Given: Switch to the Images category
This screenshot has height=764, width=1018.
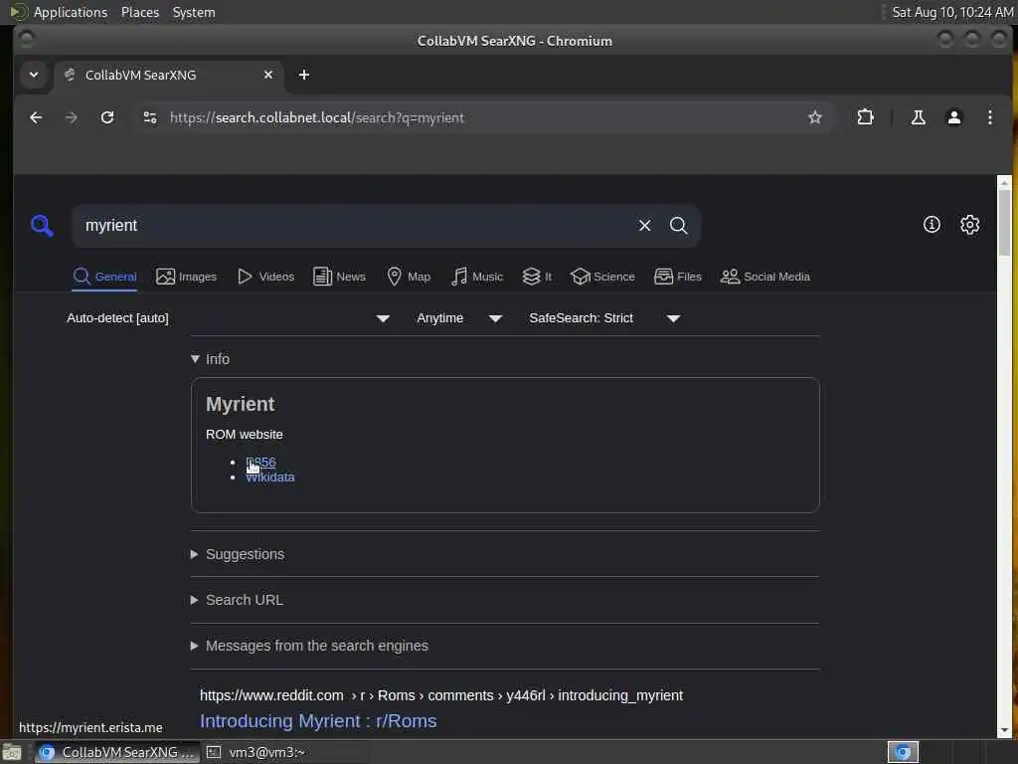Looking at the screenshot, I should pyautogui.click(x=186, y=277).
